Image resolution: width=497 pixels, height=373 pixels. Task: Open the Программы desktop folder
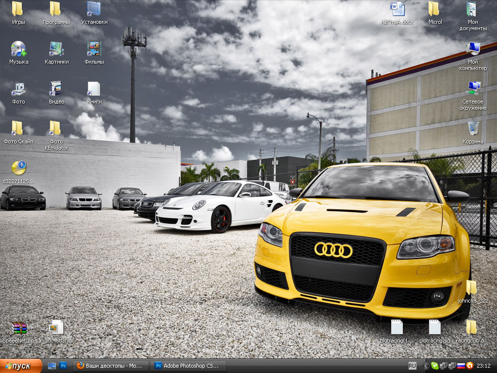pyautogui.click(x=56, y=9)
